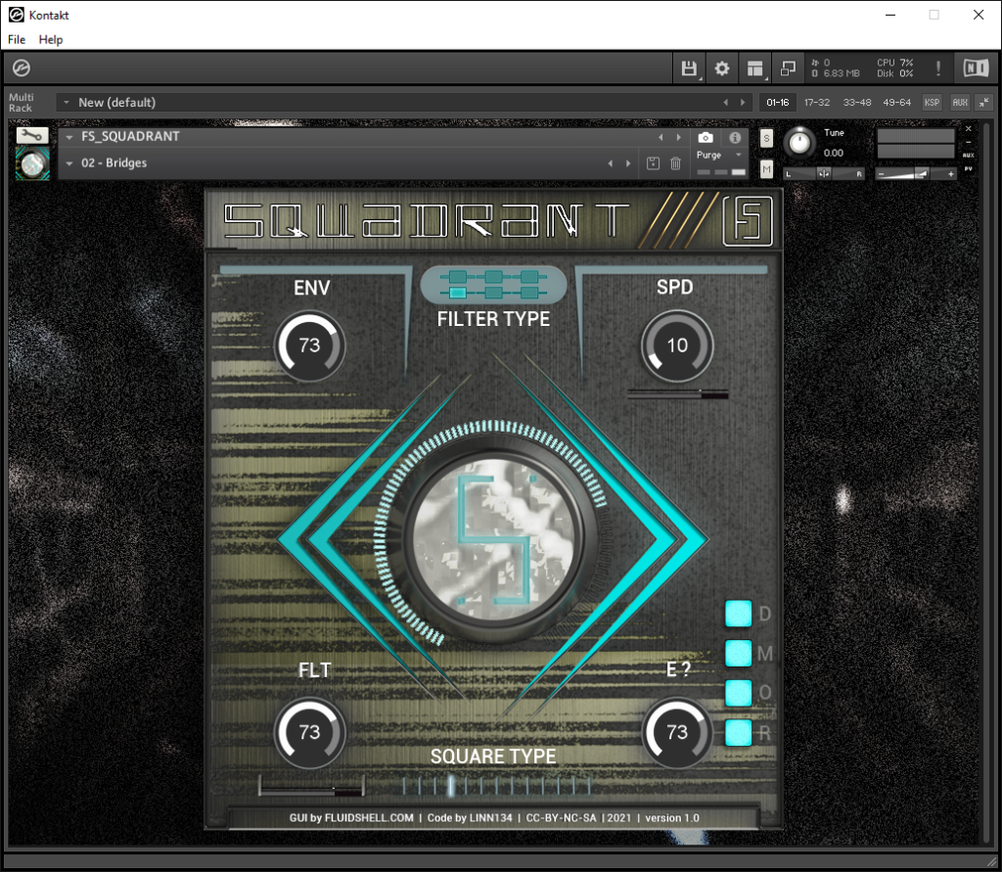Click the instrument volume slider
1002x872 pixels.
click(916, 174)
